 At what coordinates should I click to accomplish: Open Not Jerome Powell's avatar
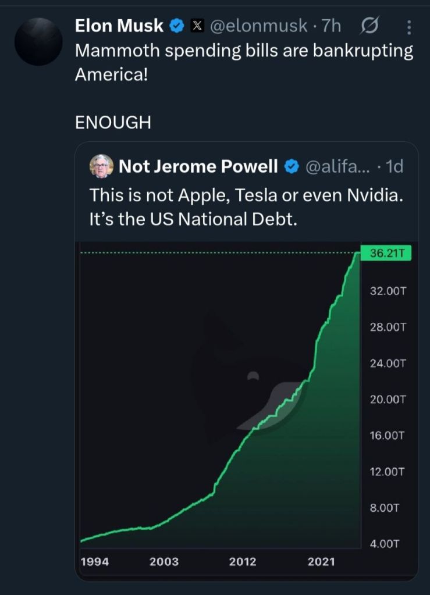click(x=101, y=168)
